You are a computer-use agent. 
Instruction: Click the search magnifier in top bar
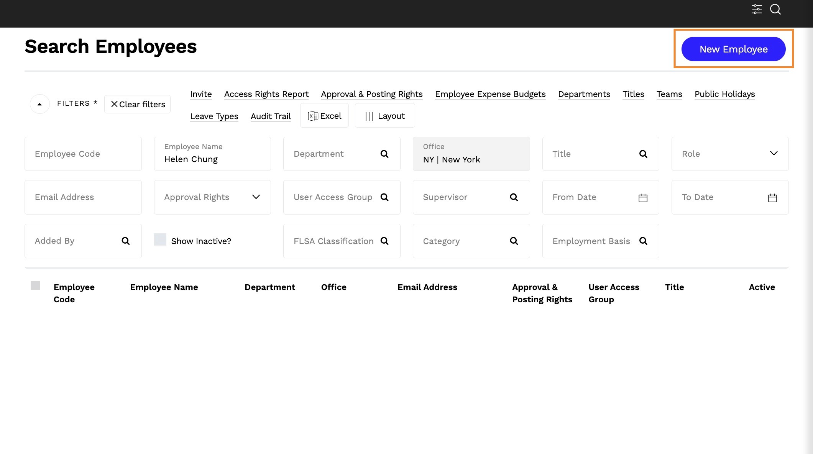[775, 9]
